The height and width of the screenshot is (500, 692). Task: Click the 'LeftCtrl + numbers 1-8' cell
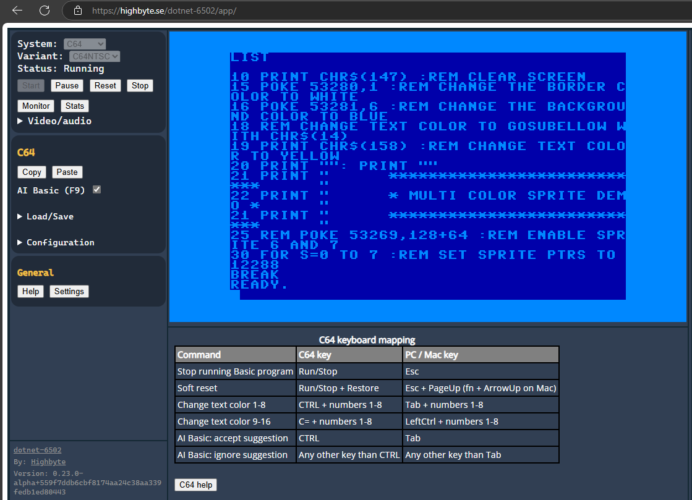pos(481,422)
